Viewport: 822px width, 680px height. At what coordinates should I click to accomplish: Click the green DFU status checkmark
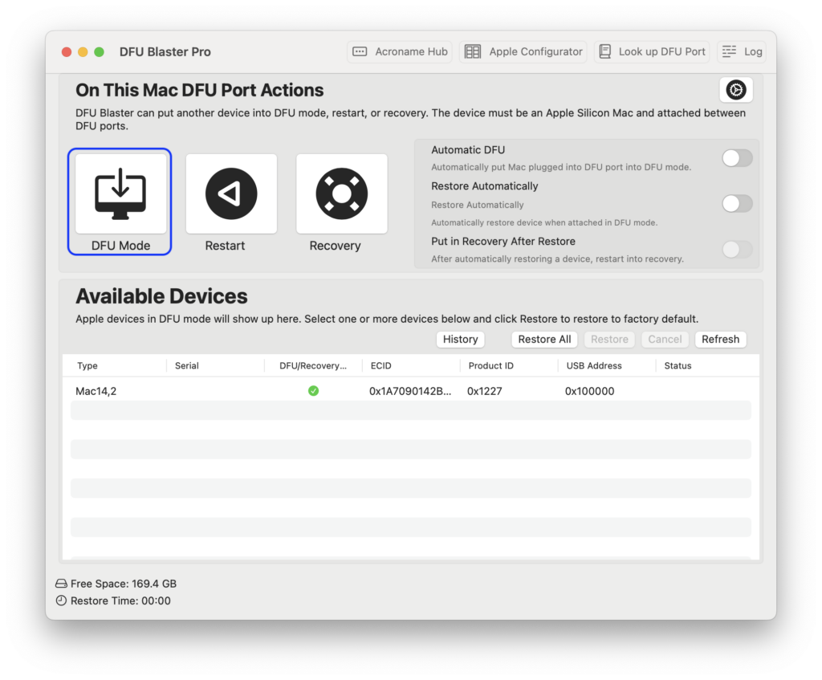click(x=313, y=391)
